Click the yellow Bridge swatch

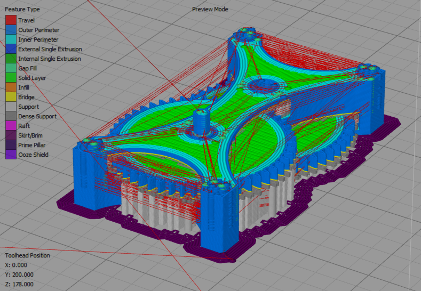(x=11, y=97)
